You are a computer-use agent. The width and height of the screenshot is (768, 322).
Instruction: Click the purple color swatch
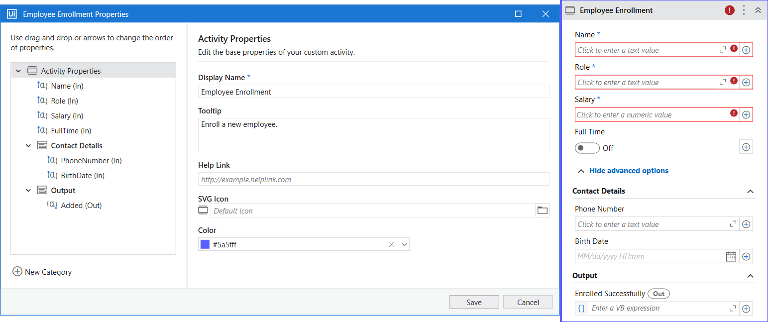pyautogui.click(x=205, y=244)
